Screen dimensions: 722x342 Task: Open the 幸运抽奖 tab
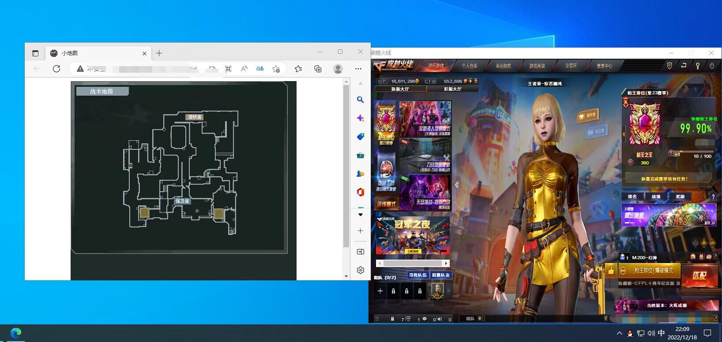504,66
